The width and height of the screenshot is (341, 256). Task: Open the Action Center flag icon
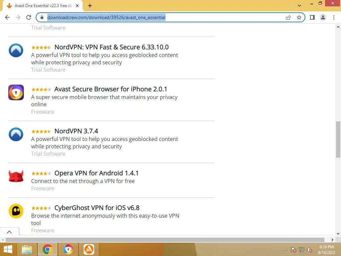coord(294,250)
